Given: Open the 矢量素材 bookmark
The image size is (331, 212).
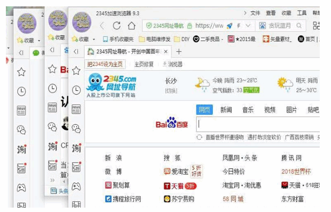Looking at the screenshot, I should (277, 39).
